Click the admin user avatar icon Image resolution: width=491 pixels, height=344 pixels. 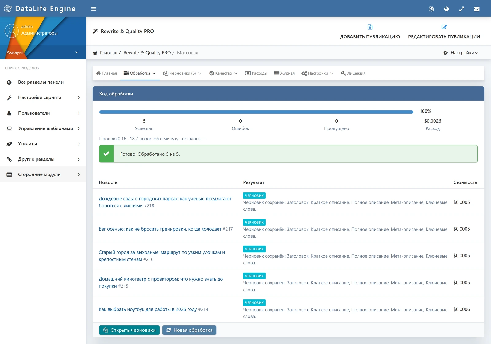coord(12,31)
